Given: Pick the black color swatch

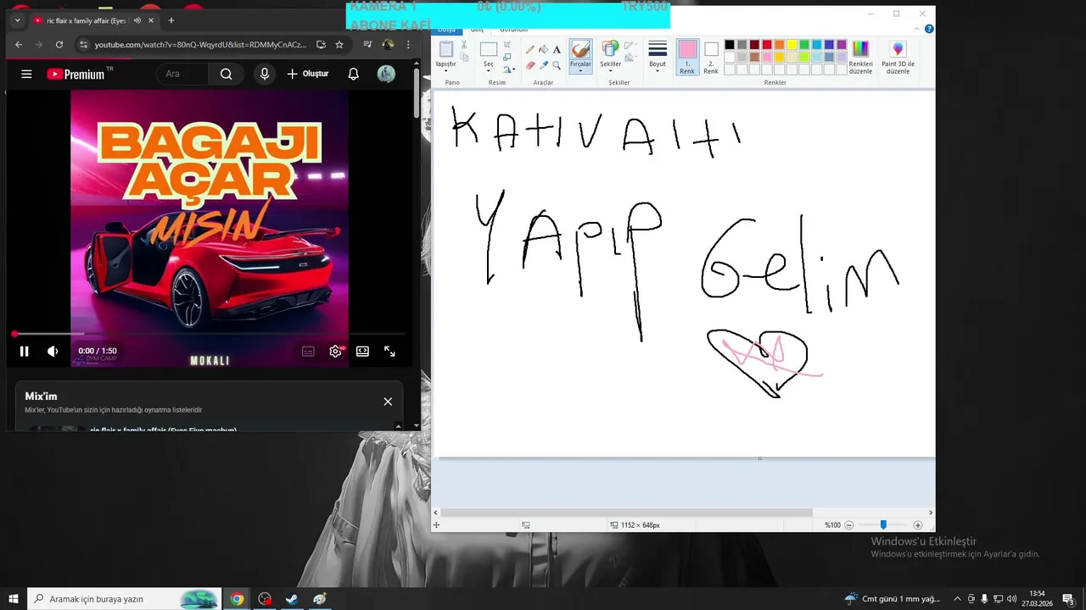Looking at the screenshot, I should click(x=729, y=45).
